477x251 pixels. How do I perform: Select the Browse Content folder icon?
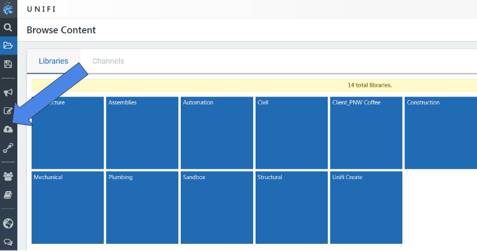(8, 46)
